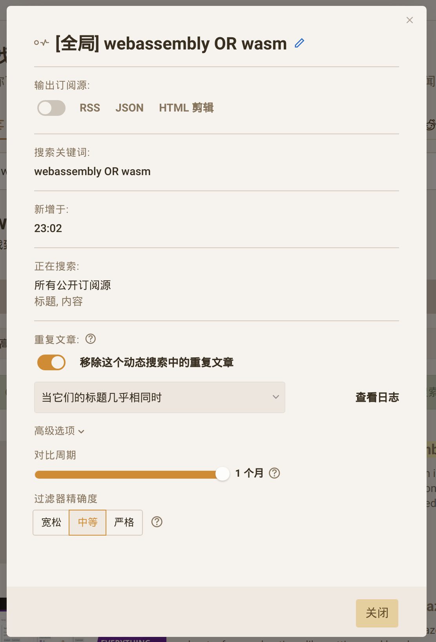Open help icon next to 重复文章
The height and width of the screenshot is (642, 436).
click(91, 339)
